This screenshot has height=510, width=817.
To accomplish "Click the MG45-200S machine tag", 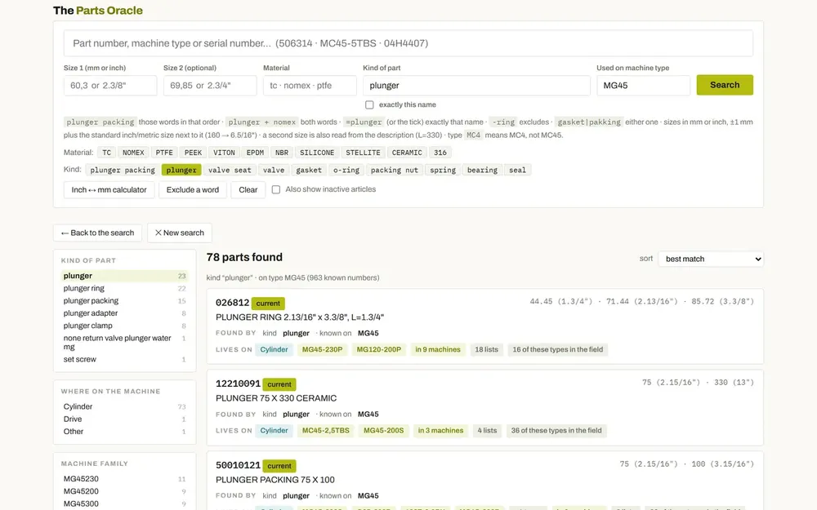I will [x=383, y=430].
